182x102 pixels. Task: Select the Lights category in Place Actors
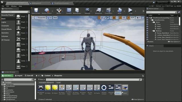coord(4,22)
